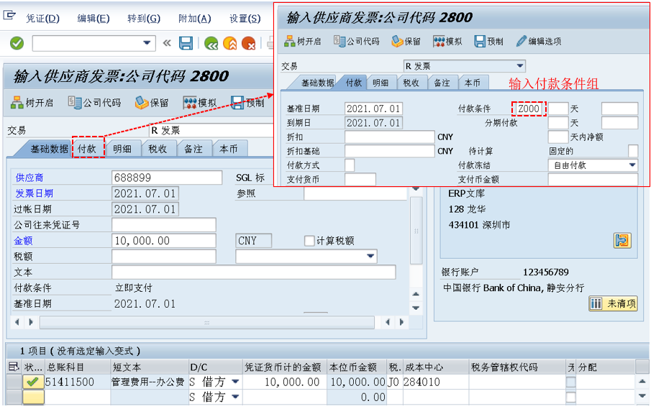Click 预制 in the enlarged payment-tab inset
The image size is (656, 409).
coord(488,41)
